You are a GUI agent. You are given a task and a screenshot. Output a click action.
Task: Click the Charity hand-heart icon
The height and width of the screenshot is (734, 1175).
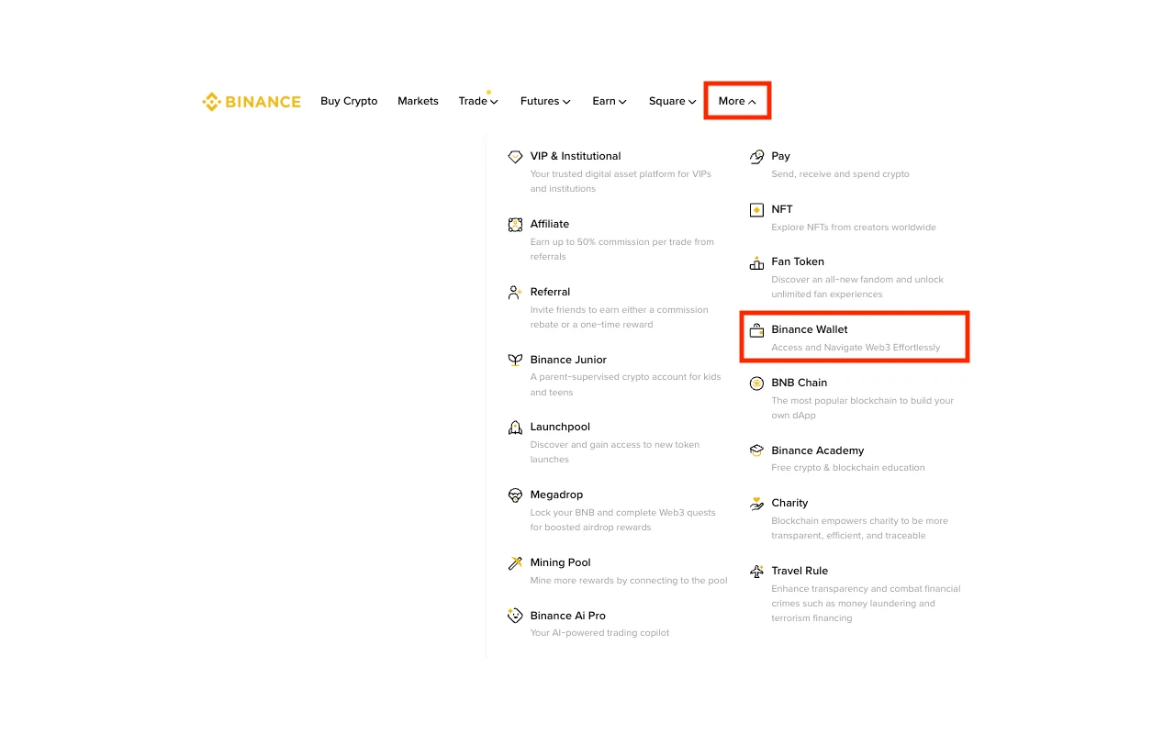[x=756, y=504]
